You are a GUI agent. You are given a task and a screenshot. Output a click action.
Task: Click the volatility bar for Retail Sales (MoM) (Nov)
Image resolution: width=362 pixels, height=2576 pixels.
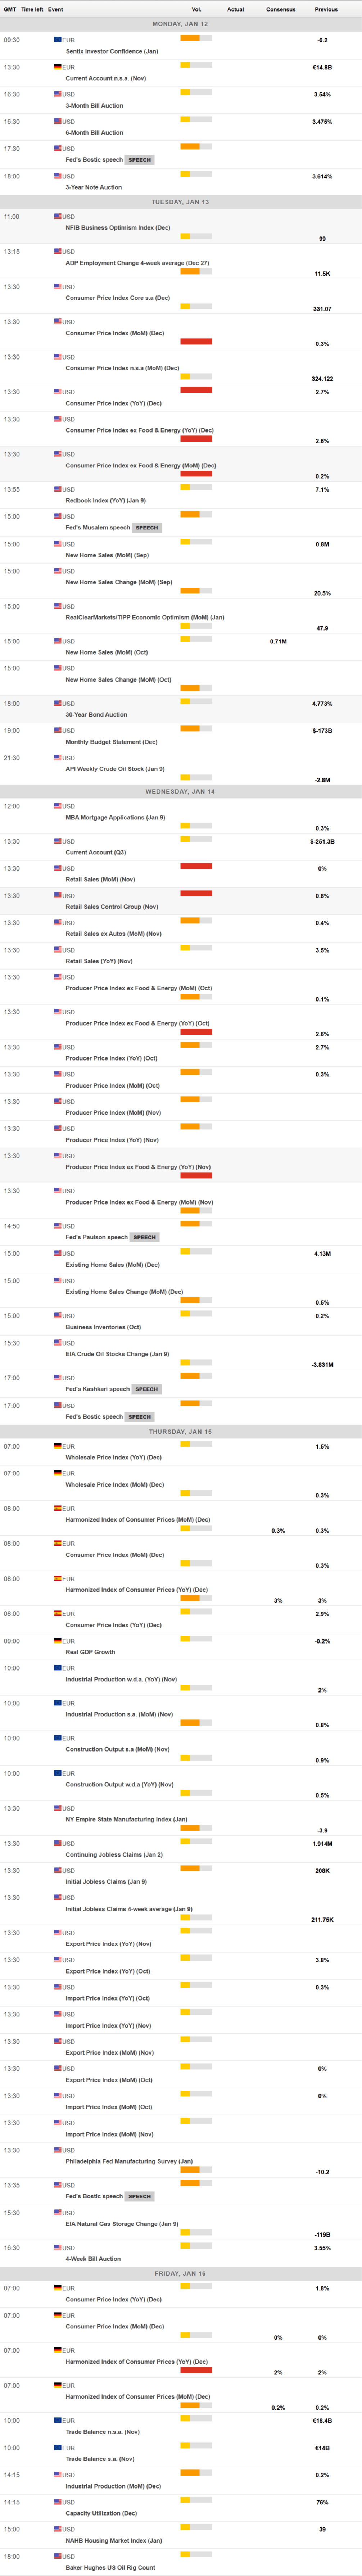point(196,866)
